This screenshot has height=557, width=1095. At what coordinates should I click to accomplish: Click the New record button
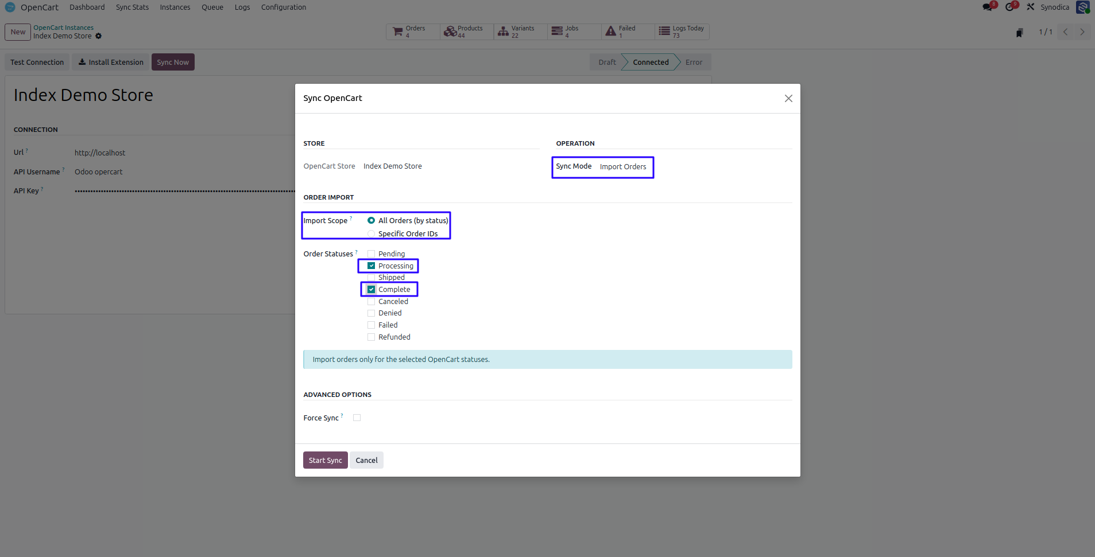click(x=18, y=32)
